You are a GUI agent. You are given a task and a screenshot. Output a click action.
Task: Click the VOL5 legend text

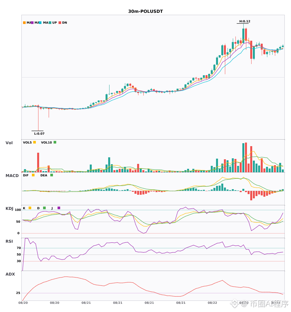[27, 143]
